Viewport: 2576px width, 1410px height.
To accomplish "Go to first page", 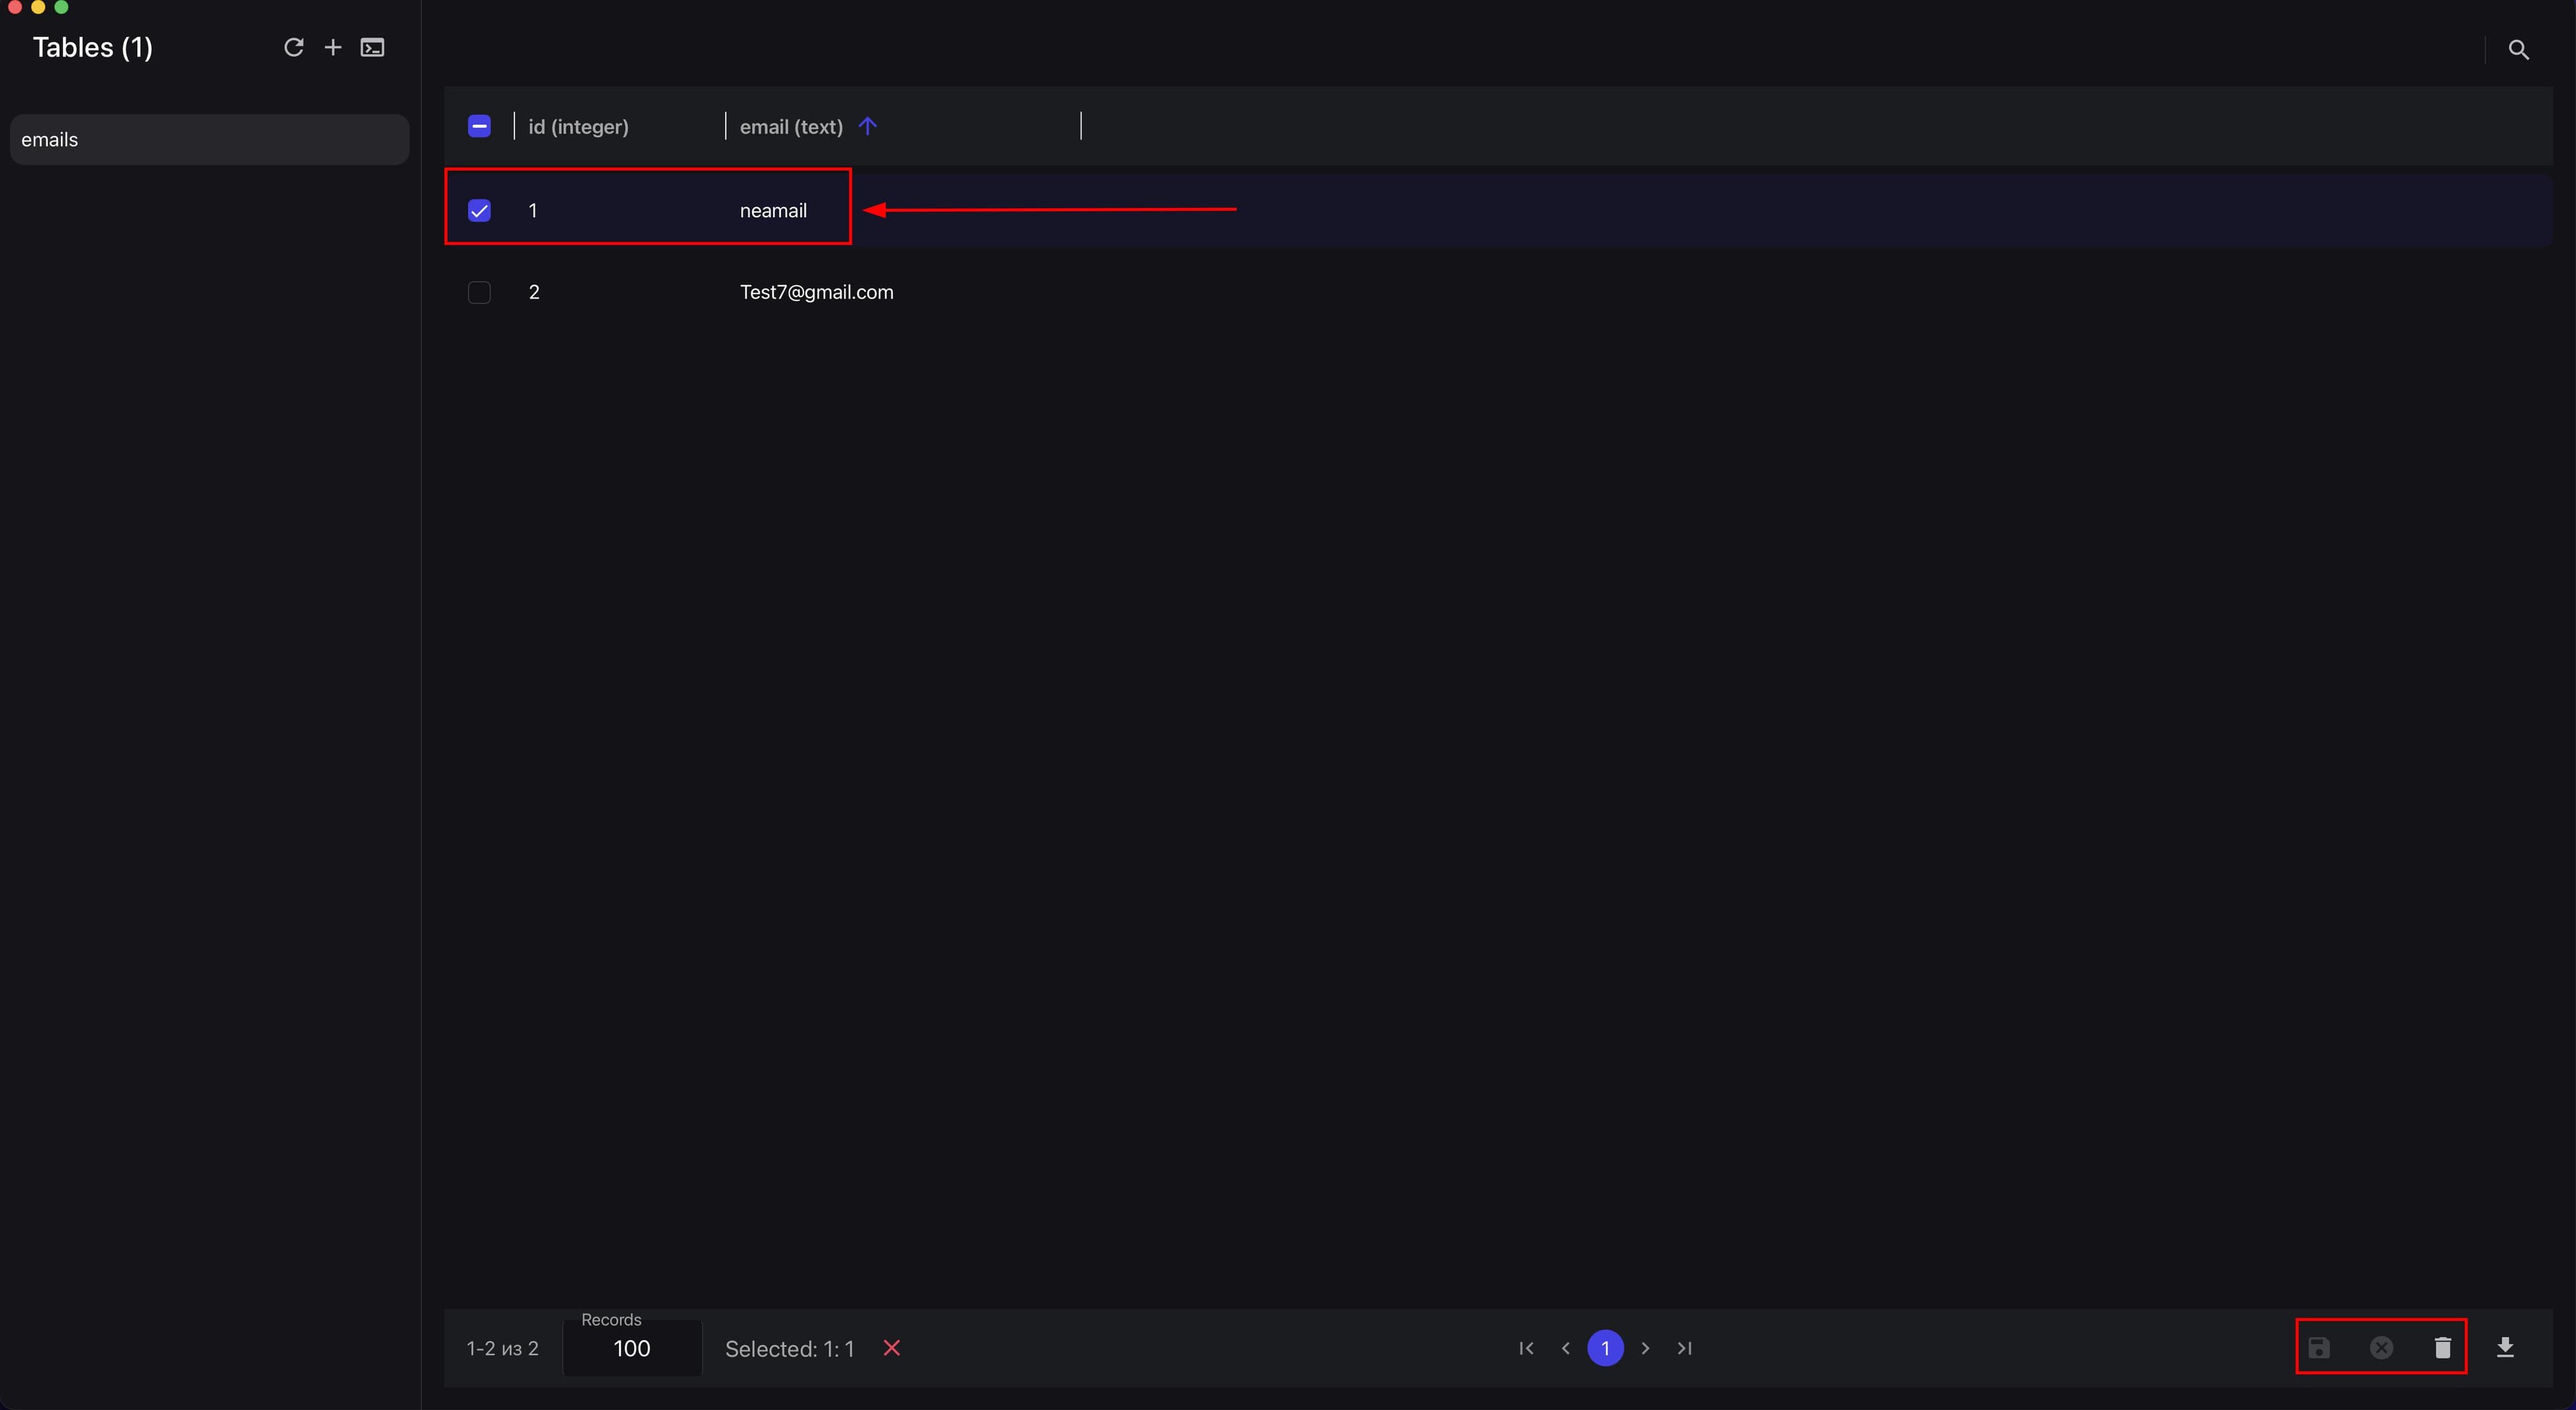I will (1526, 1348).
